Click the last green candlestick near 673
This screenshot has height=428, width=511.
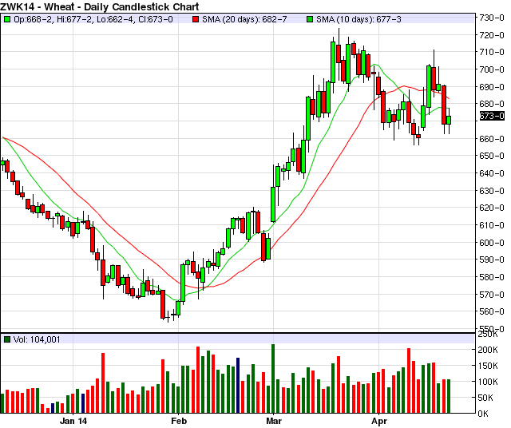tap(449, 120)
